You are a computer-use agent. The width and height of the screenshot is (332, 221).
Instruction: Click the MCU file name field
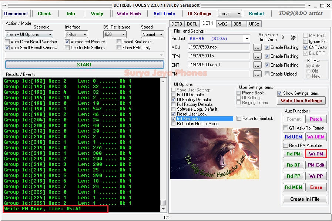tap(219, 47)
